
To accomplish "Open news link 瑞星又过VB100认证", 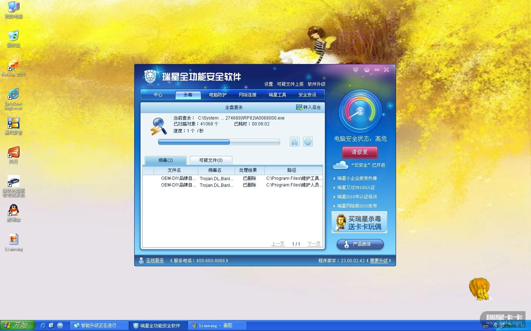I will coord(356,188).
